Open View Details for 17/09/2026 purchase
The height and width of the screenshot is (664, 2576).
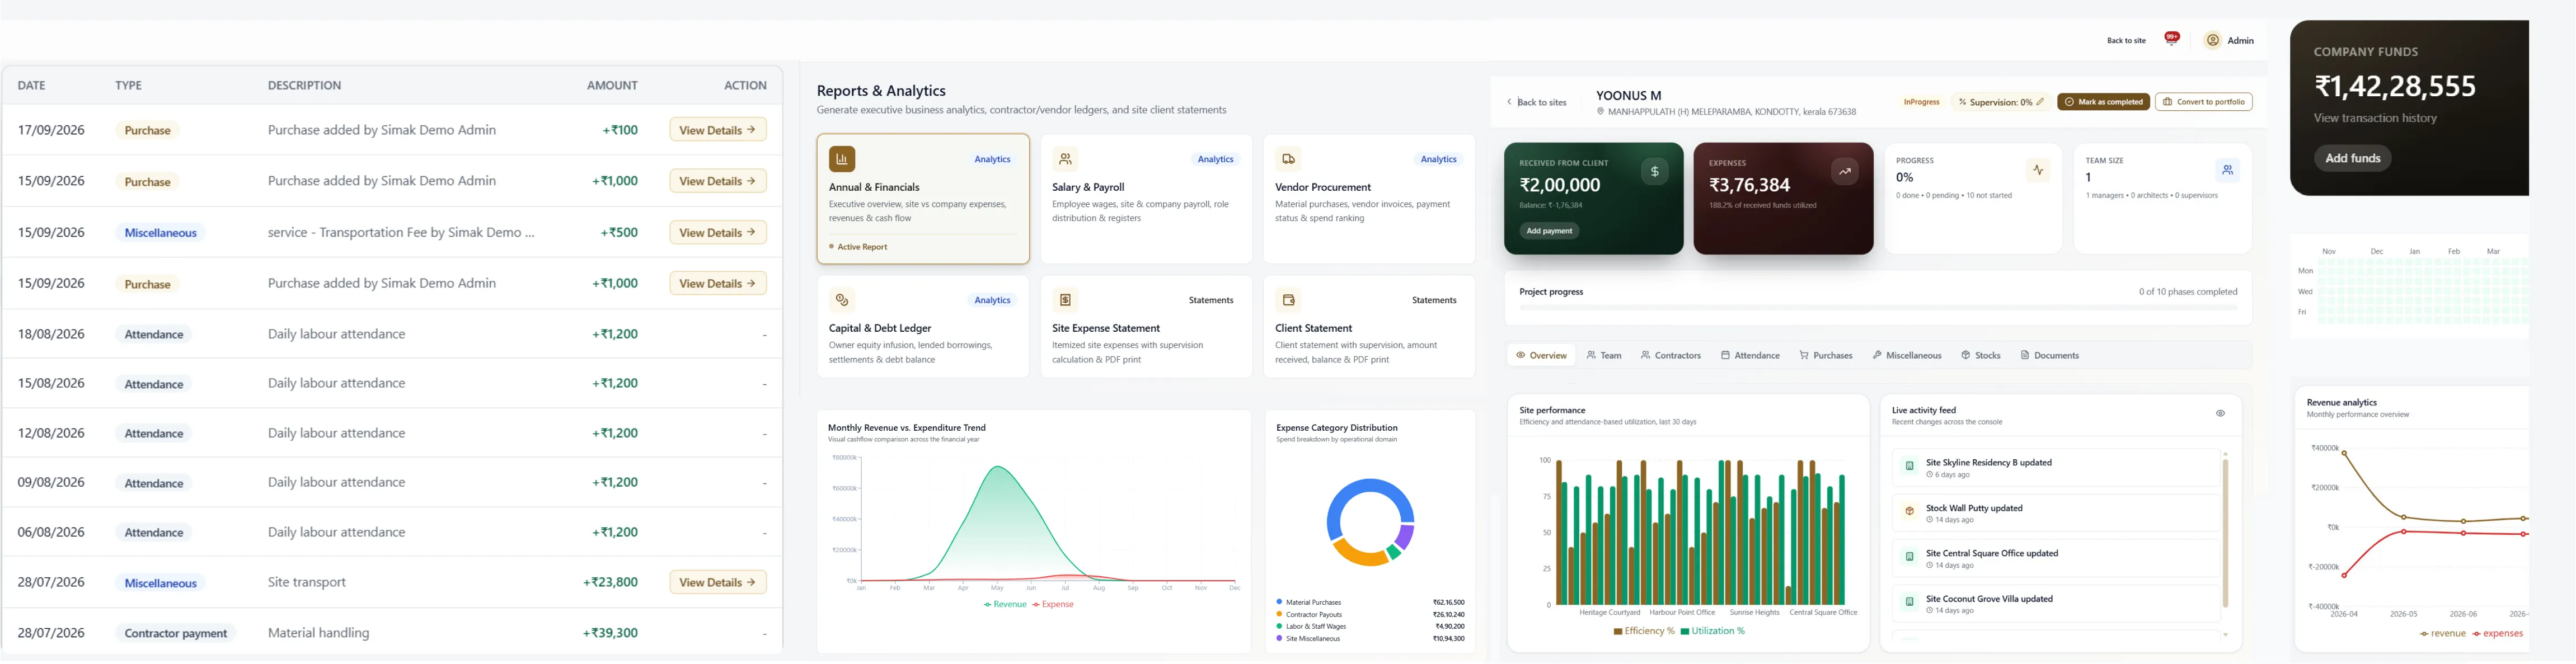718,130
